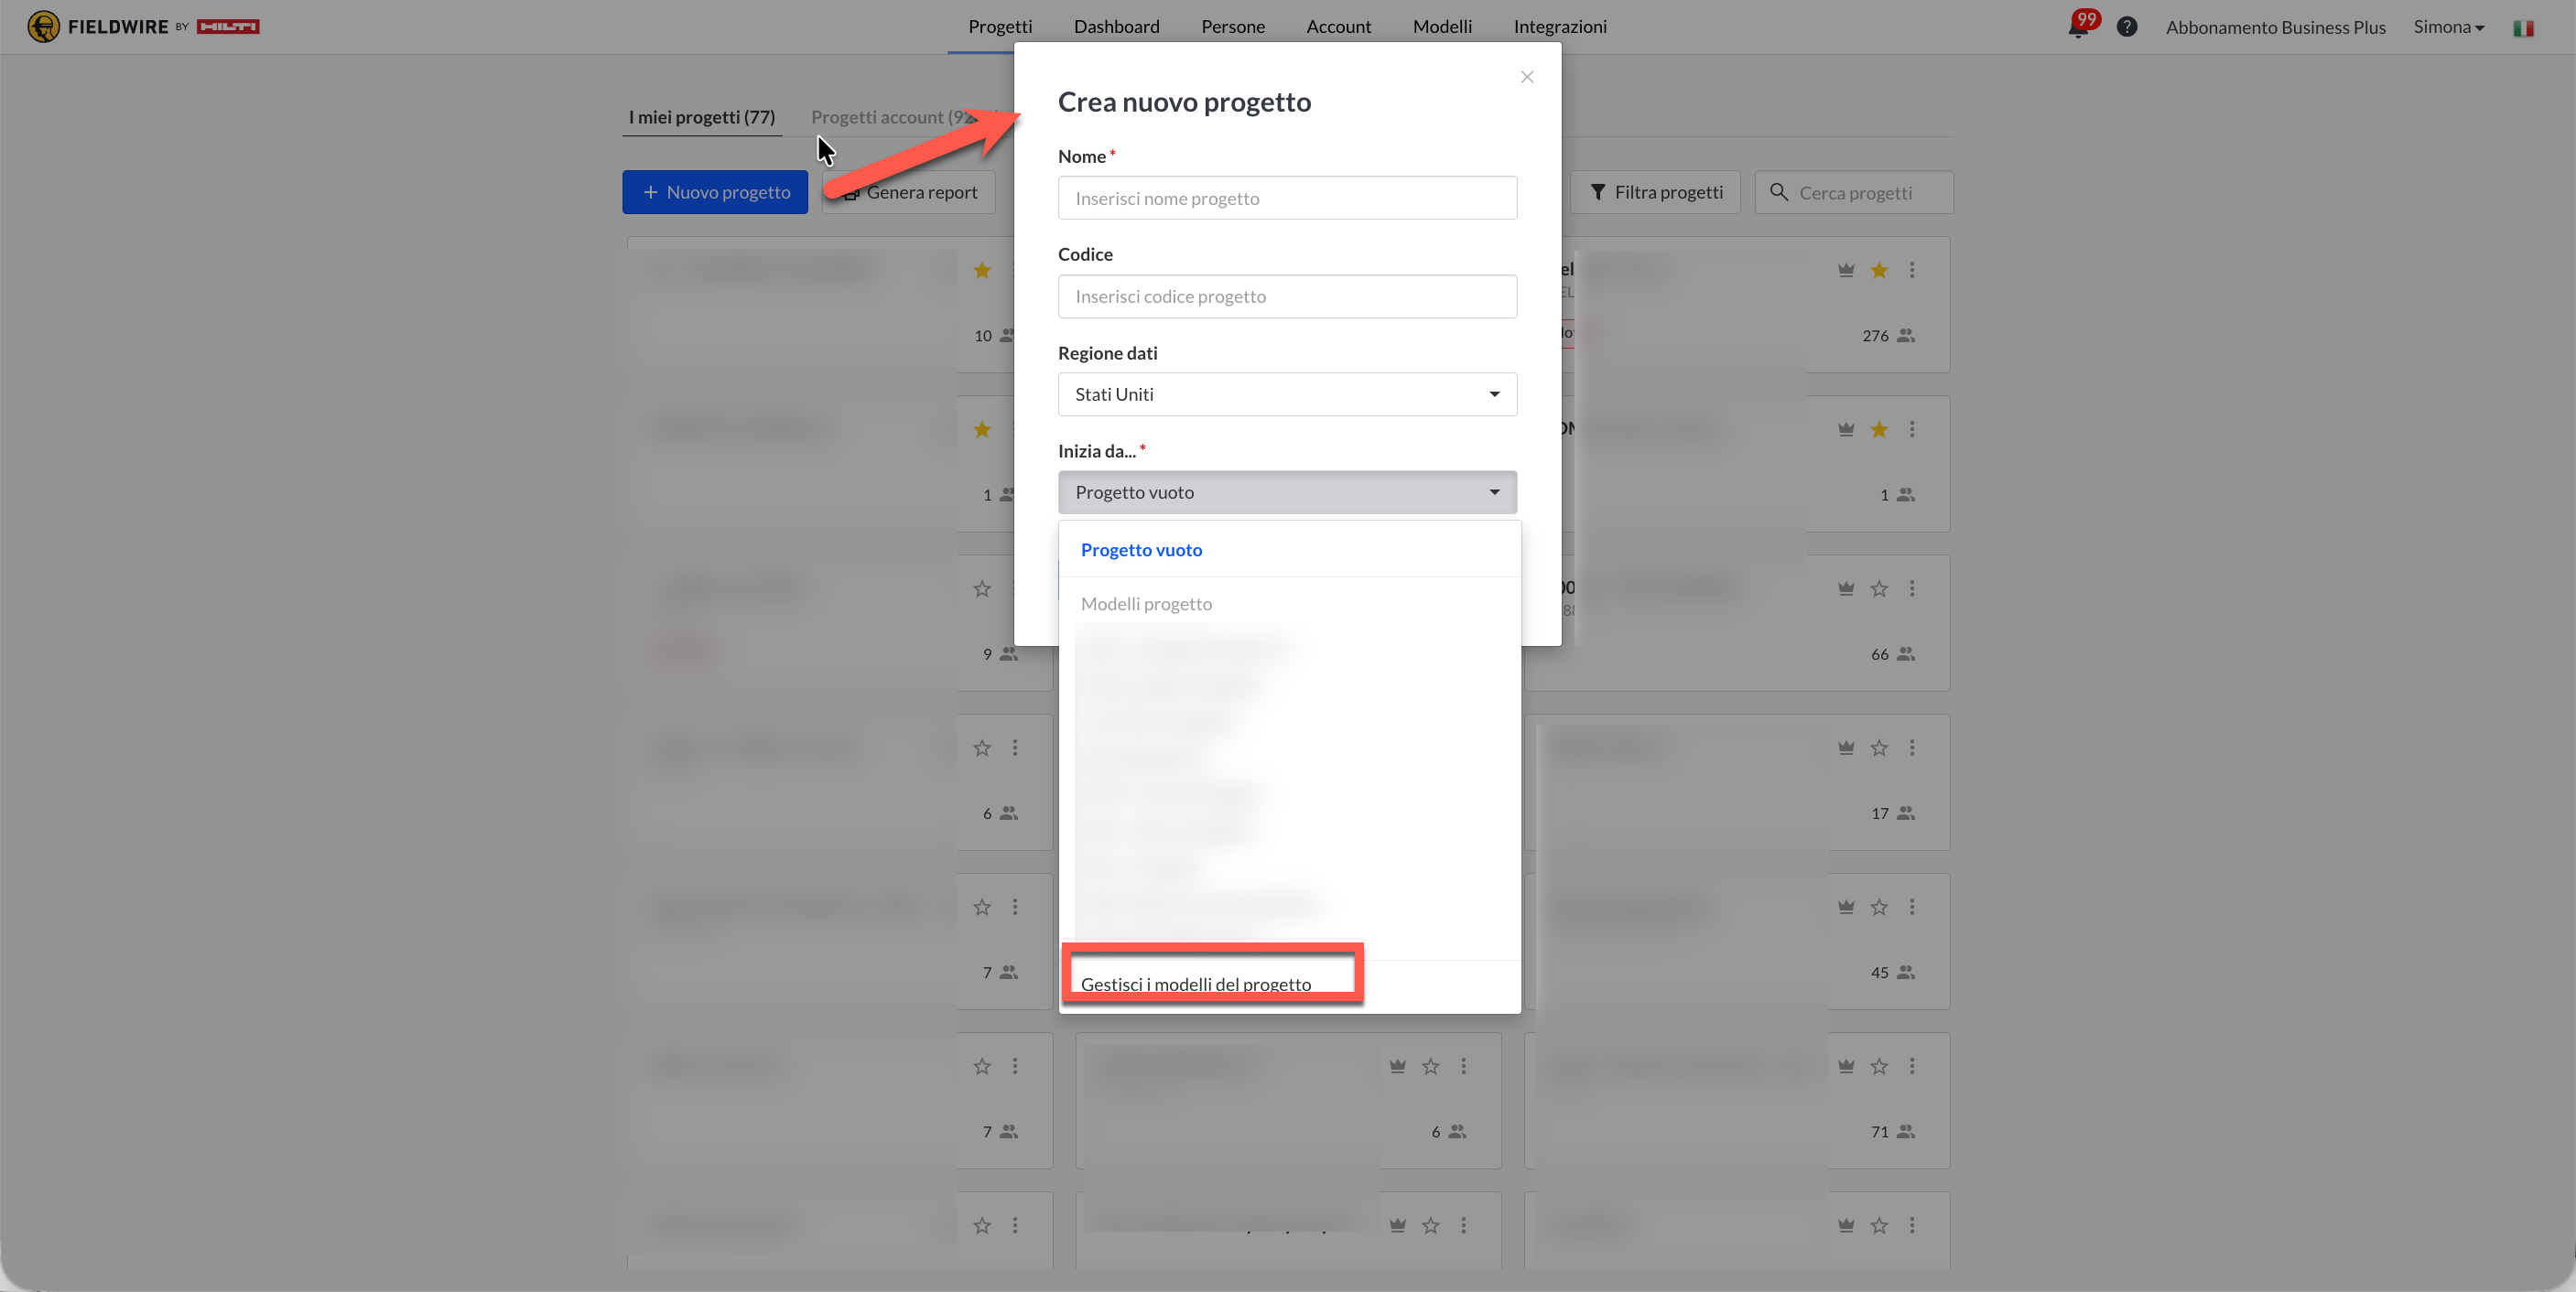This screenshot has width=2576, height=1292.
Task: Close the Crea nuovo progetto dialog
Action: (1526, 77)
